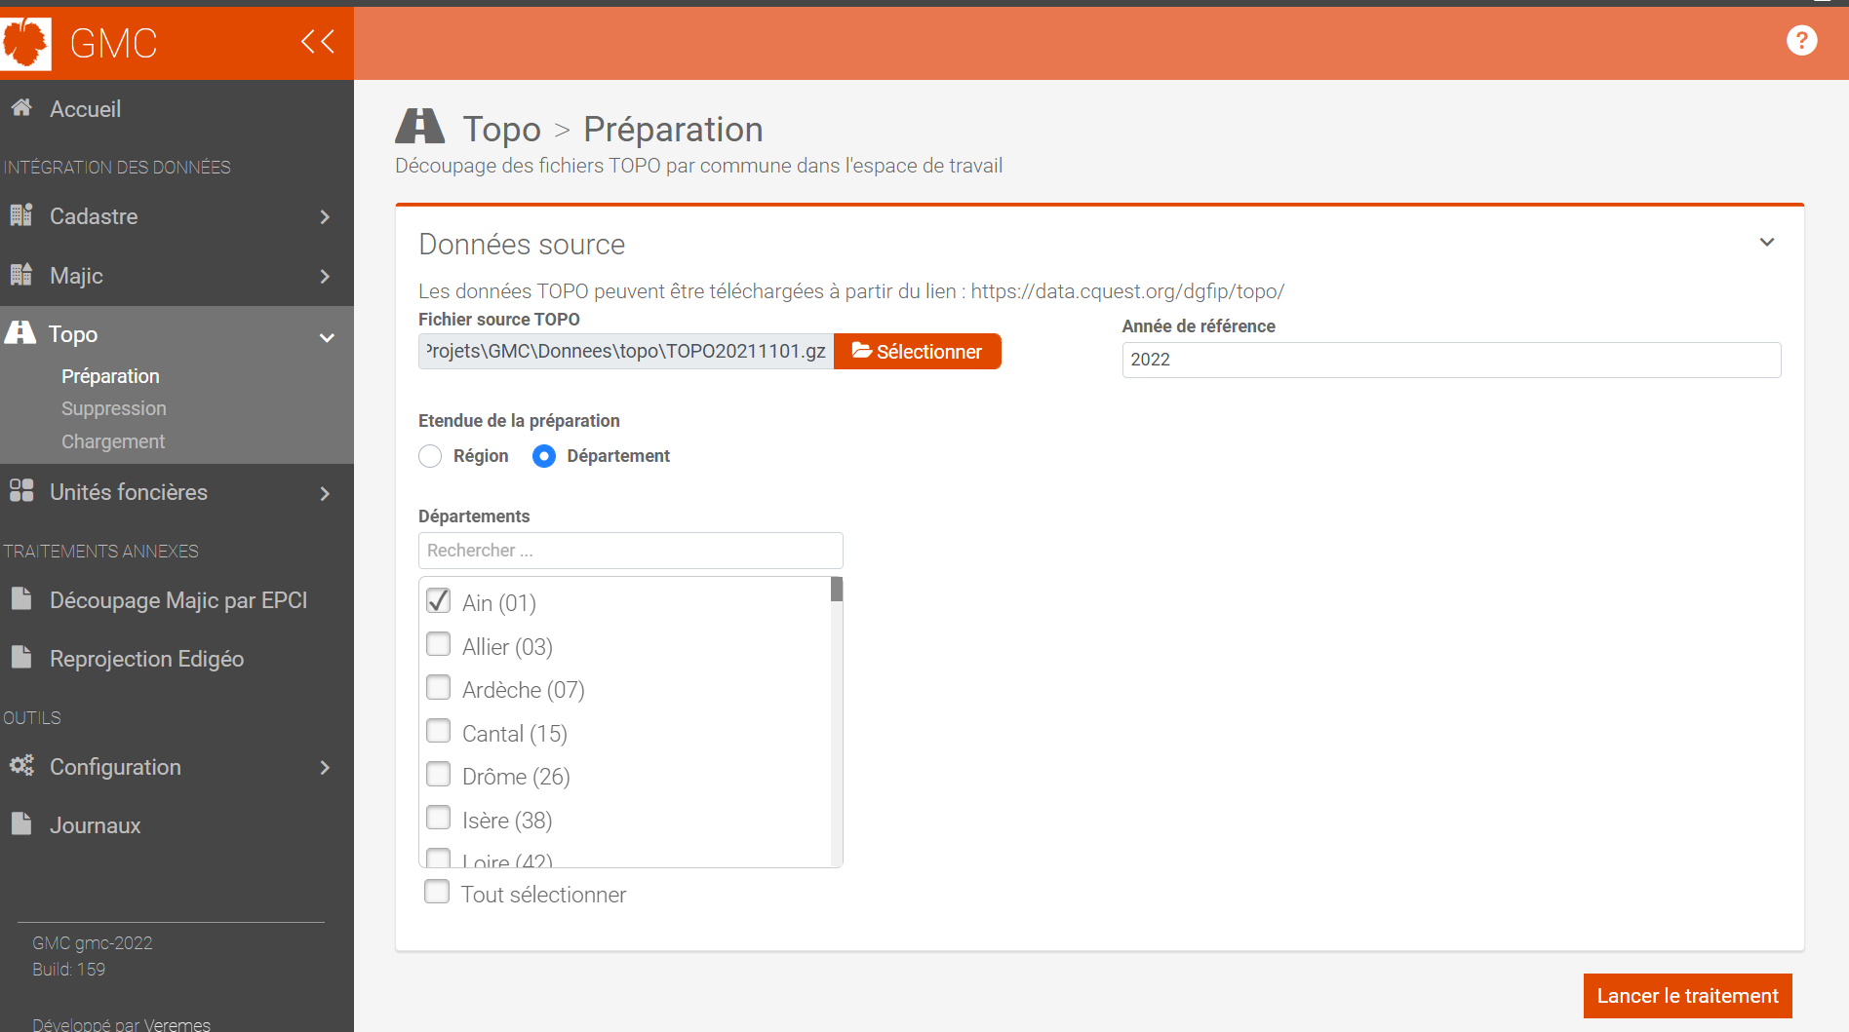Image resolution: width=1849 pixels, height=1032 pixels.
Task: Collapse the Topo submenu chevron
Action: pyautogui.click(x=327, y=337)
